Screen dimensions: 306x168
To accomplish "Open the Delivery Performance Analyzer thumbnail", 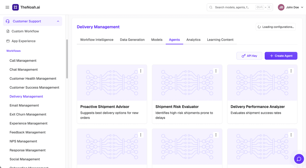I will 262,83.
